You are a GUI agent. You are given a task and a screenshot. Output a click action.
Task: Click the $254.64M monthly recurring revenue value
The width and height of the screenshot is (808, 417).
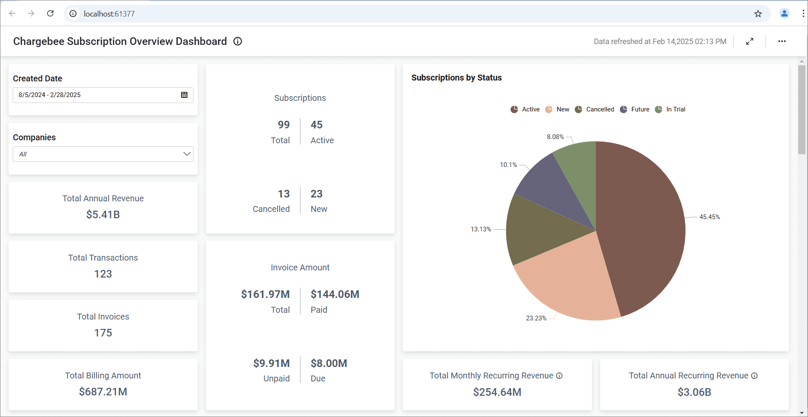pos(497,392)
